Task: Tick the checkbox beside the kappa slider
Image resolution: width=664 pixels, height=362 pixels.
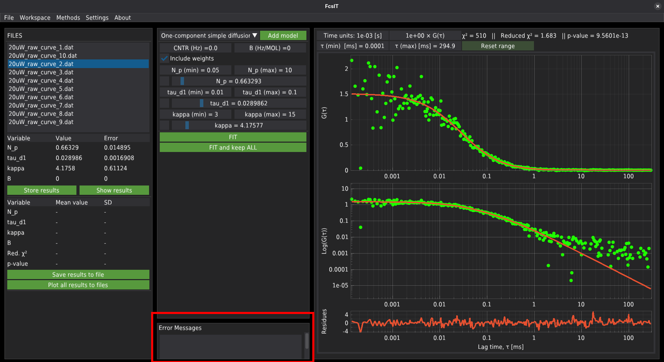Action: pos(165,125)
